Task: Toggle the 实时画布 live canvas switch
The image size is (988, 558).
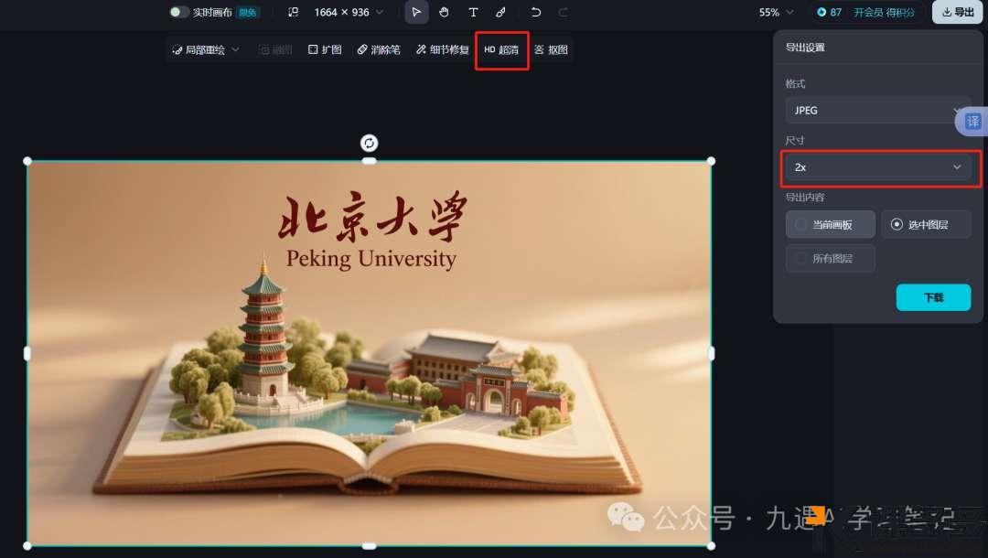Action: [x=178, y=12]
